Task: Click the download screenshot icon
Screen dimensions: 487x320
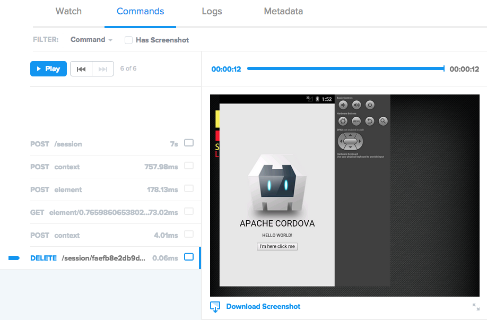Action: (x=215, y=307)
